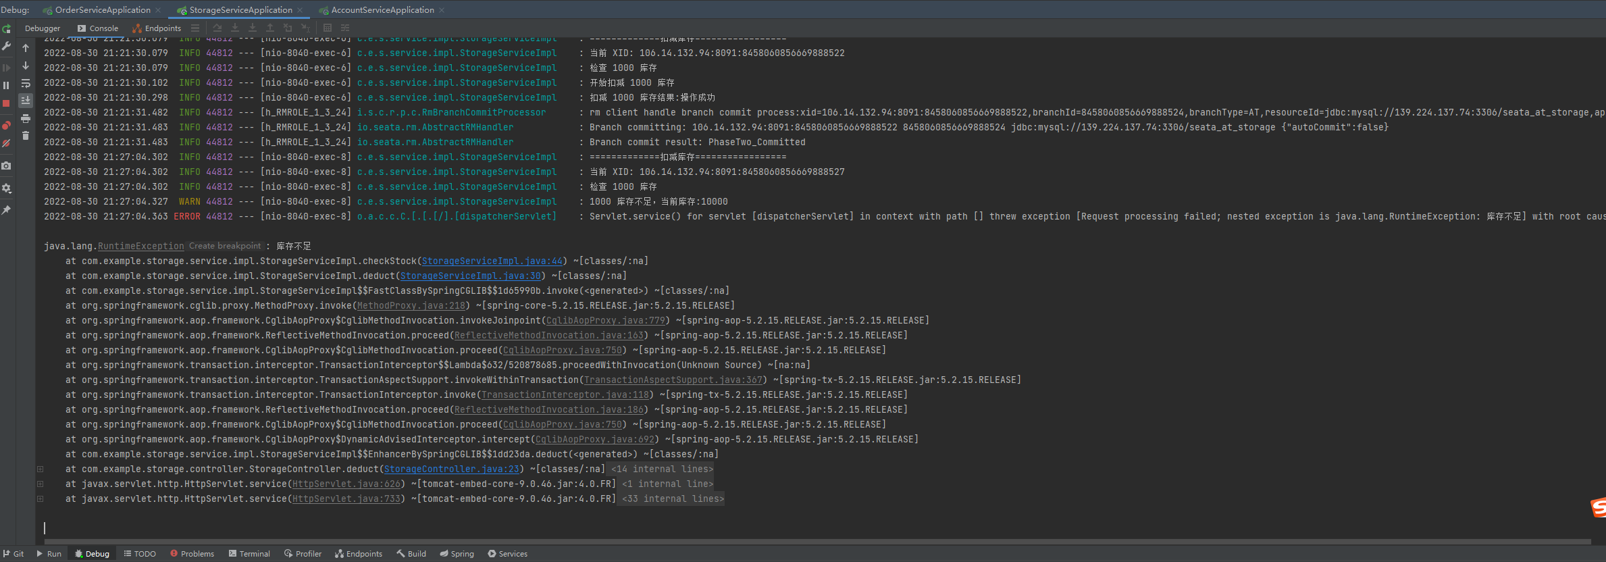Expand gutter plus on StorageController.deduct line
This screenshot has width=1606, height=562.
[x=40, y=469]
